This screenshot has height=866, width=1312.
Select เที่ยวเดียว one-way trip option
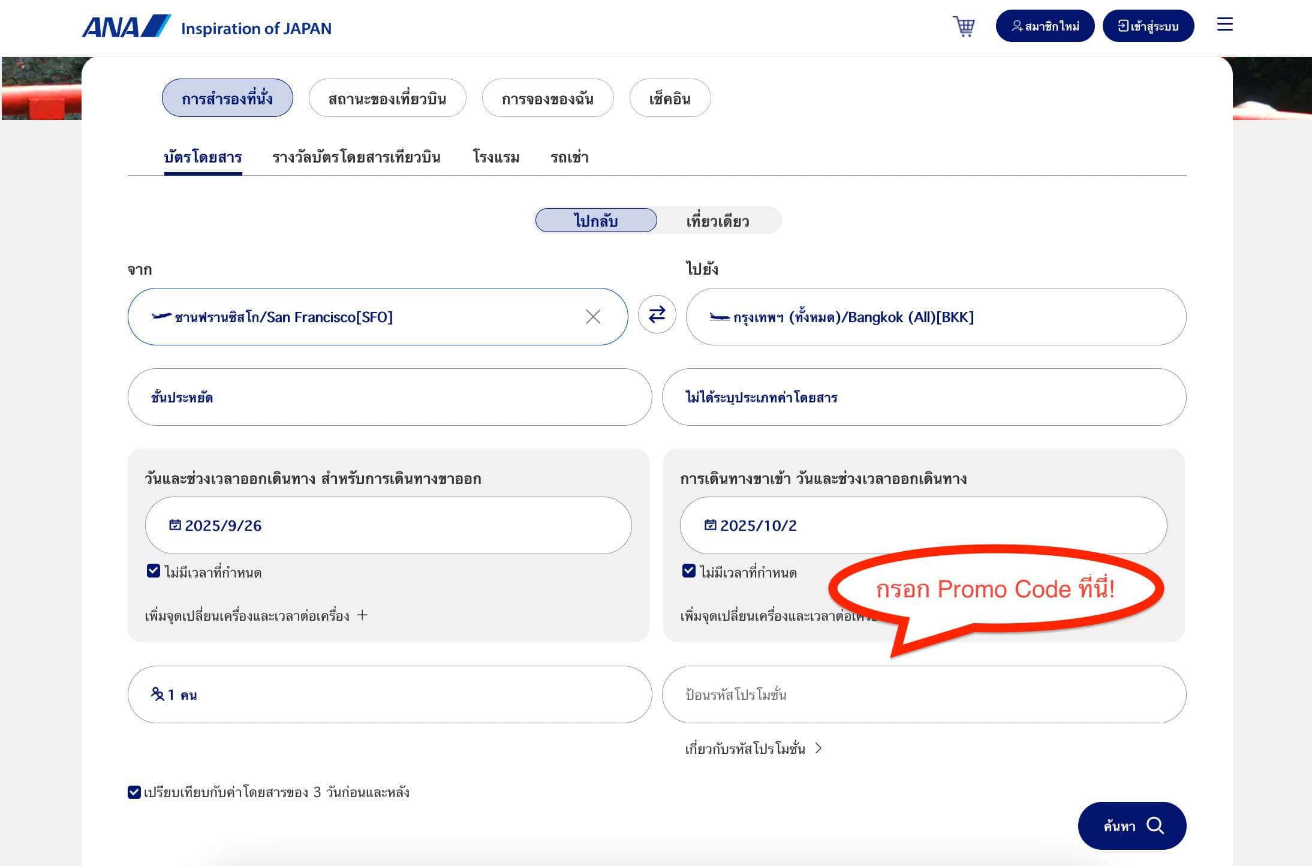pyautogui.click(x=717, y=221)
